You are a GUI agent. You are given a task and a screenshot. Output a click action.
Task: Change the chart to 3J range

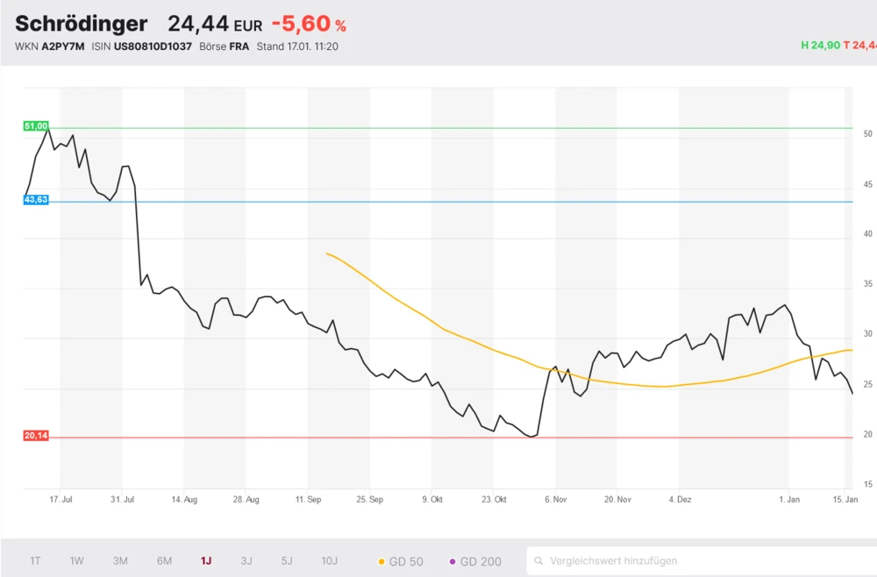pyautogui.click(x=246, y=560)
